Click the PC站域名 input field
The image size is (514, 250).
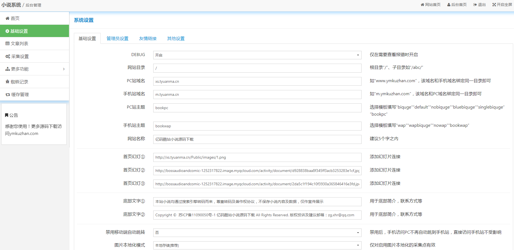click(x=257, y=81)
